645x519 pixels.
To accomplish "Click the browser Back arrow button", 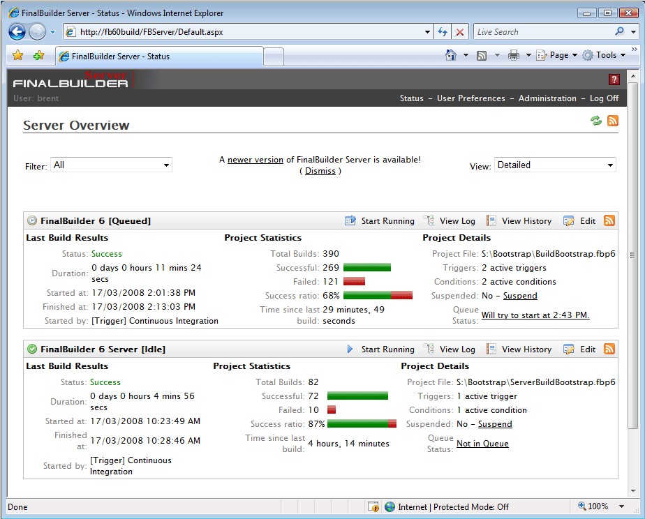I will (17, 31).
